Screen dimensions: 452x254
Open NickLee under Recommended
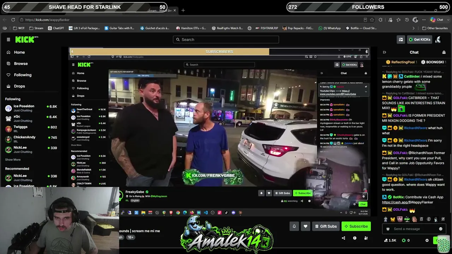click(x=31, y=177)
